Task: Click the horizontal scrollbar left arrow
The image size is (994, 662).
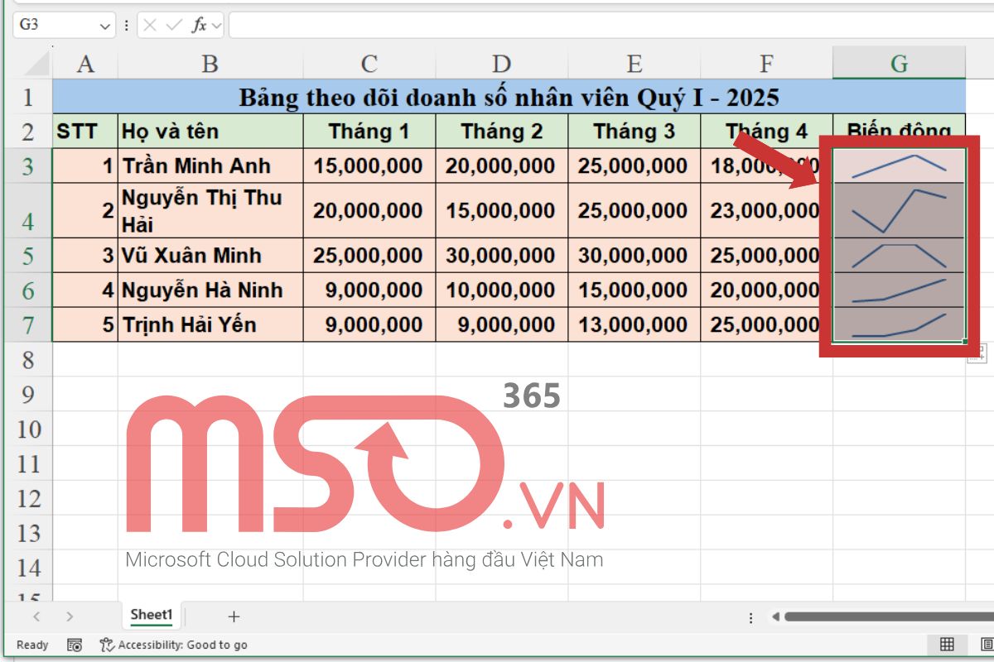Action: 775,616
